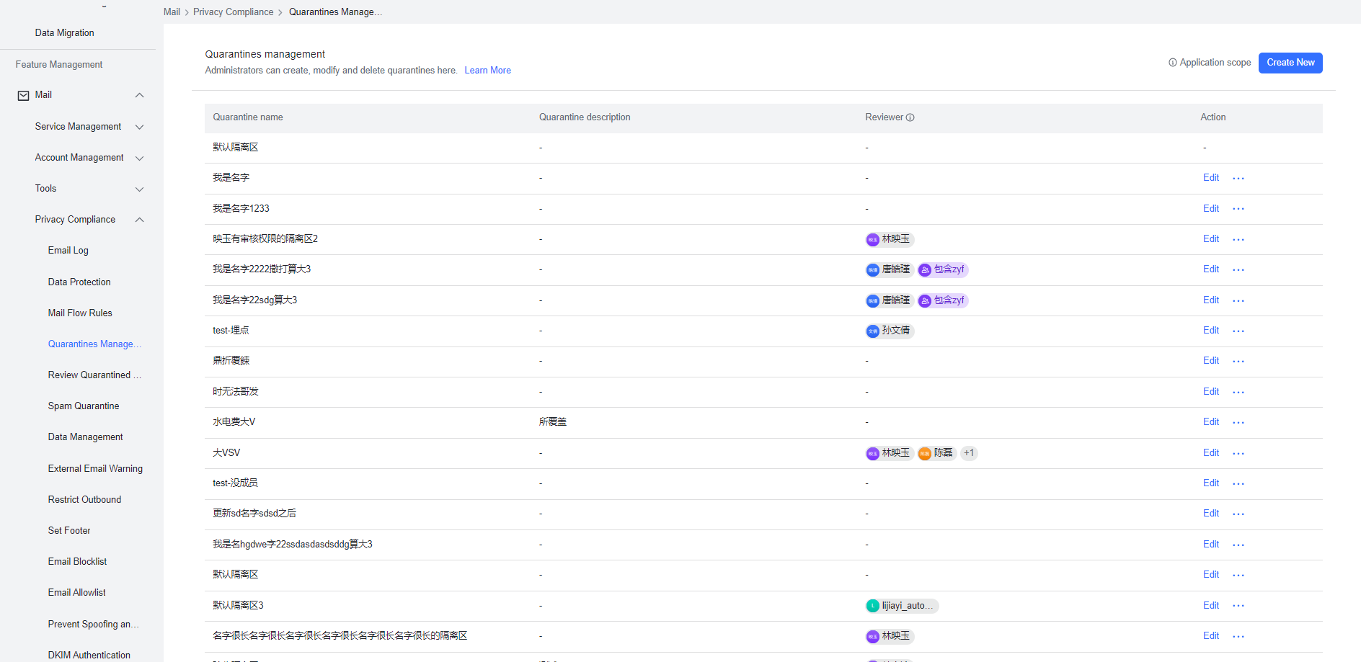The width and height of the screenshot is (1361, 662).
Task: Click the Reviewer info icon in header
Action: (x=910, y=117)
